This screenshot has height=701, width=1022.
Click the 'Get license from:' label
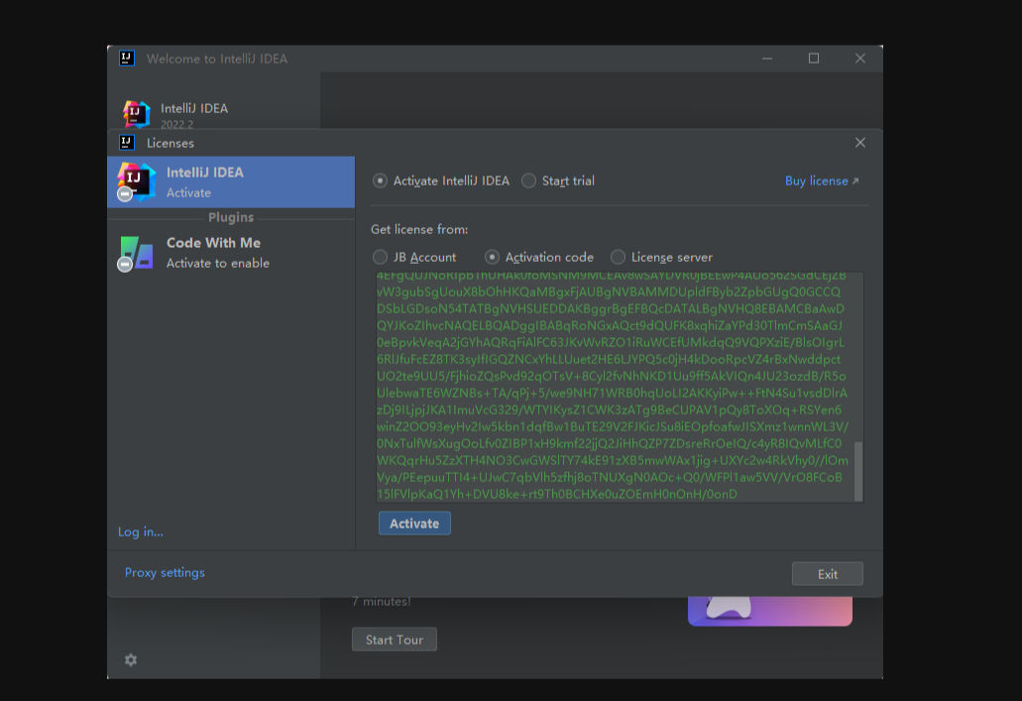[419, 230]
